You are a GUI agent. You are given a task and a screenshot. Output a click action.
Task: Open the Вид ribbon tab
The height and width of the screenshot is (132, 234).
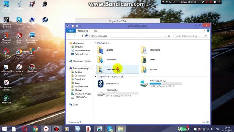(x=95, y=31)
